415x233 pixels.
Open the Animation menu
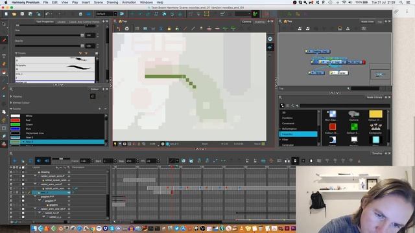pyautogui.click(x=129, y=3)
